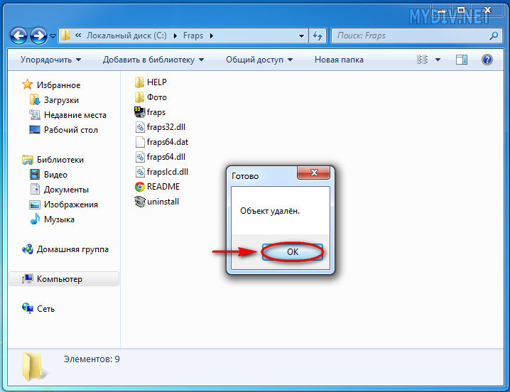Click Новая папка button

[339, 60]
